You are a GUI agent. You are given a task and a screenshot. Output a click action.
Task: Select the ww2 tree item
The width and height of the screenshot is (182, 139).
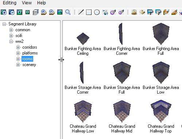pos(19,41)
